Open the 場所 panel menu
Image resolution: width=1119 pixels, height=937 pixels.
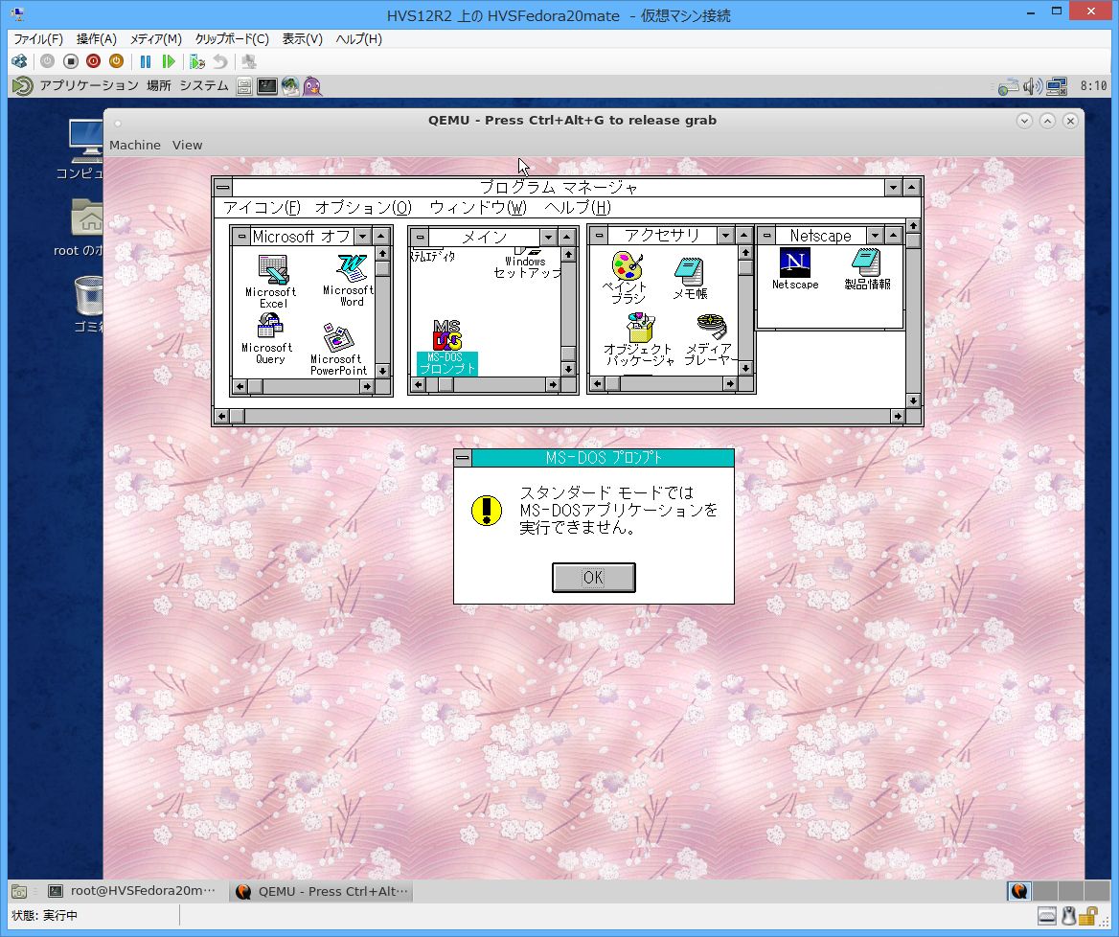158,85
